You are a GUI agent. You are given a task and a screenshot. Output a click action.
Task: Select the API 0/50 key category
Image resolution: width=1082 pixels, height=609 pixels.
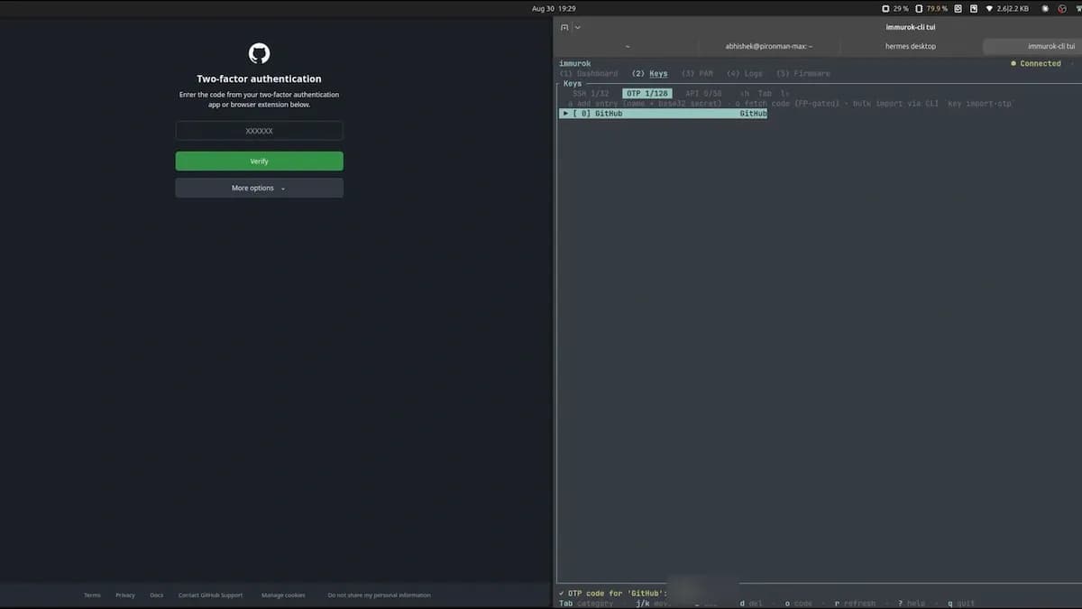coord(703,94)
